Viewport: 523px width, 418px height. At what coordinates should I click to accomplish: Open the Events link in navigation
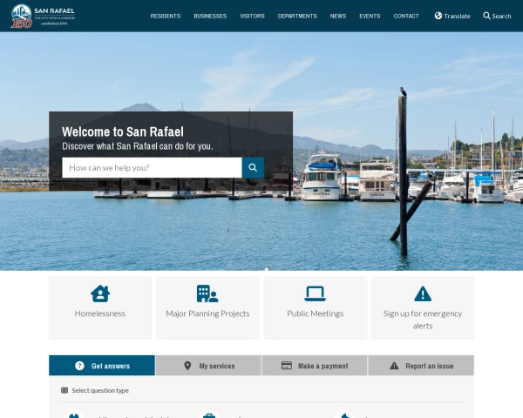(x=370, y=16)
